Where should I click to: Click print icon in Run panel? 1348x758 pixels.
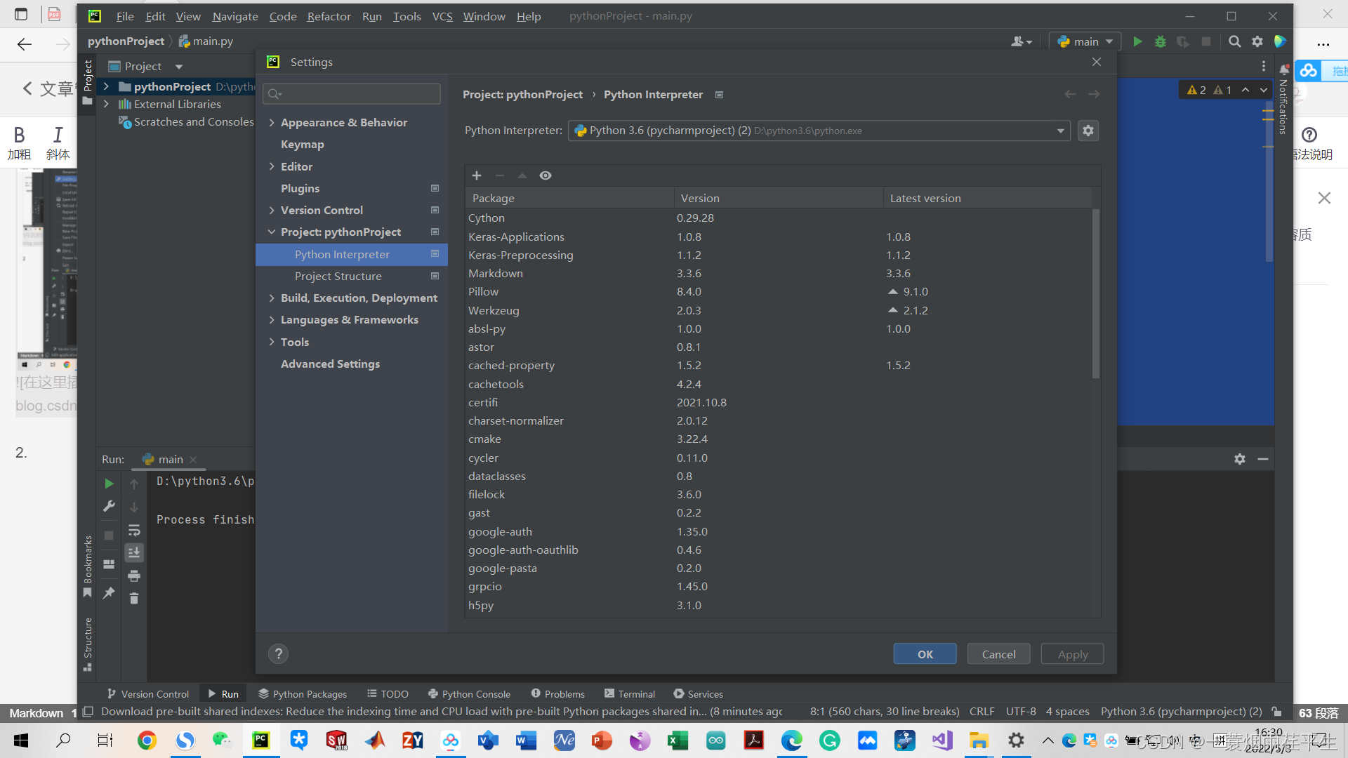pos(134,576)
